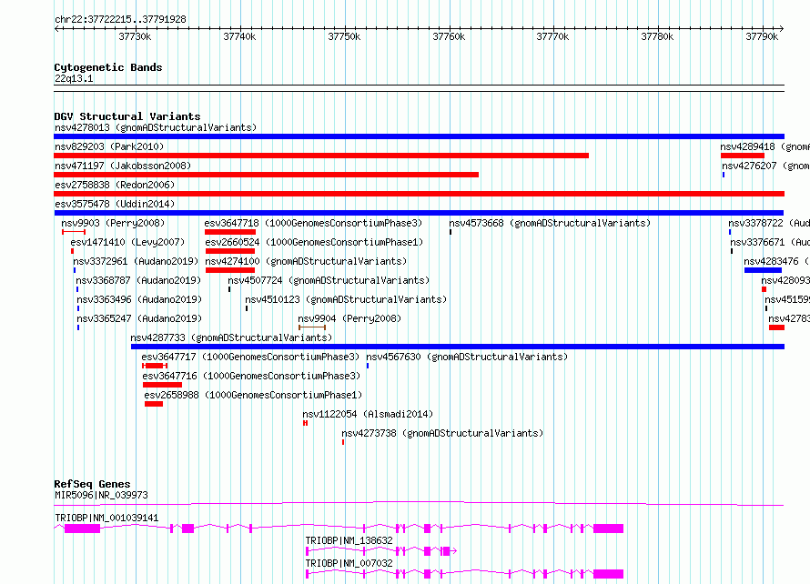This screenshot has height=584, width=810.
Task: Click nsv4510123 gnomAD variant label
Action: 346,299
